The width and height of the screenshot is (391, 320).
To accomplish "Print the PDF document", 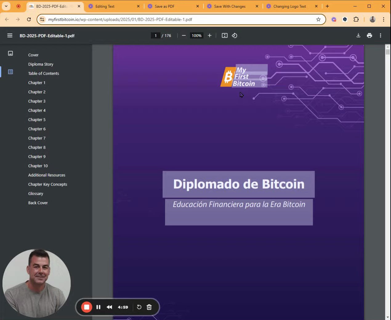I will 369,35.
